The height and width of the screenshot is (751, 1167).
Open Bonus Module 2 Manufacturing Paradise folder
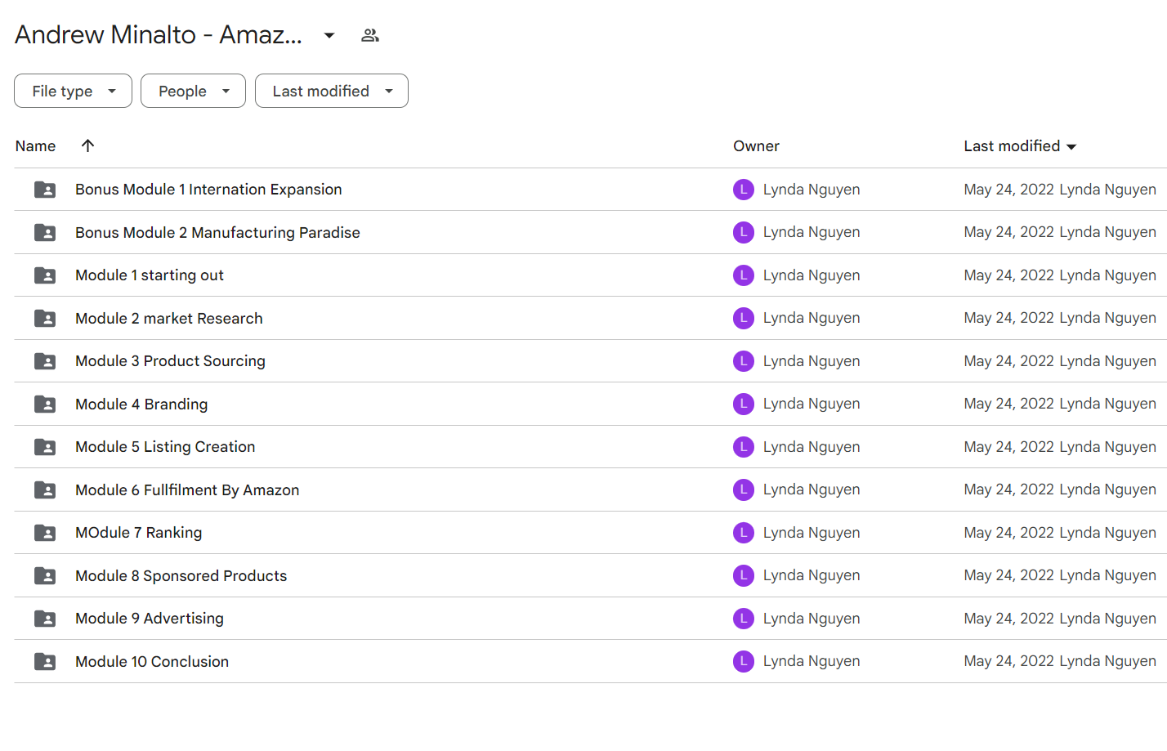217,233
